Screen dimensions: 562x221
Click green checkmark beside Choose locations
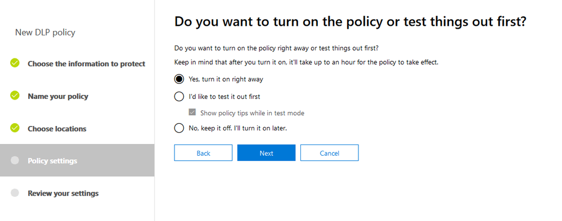[15, 128]
